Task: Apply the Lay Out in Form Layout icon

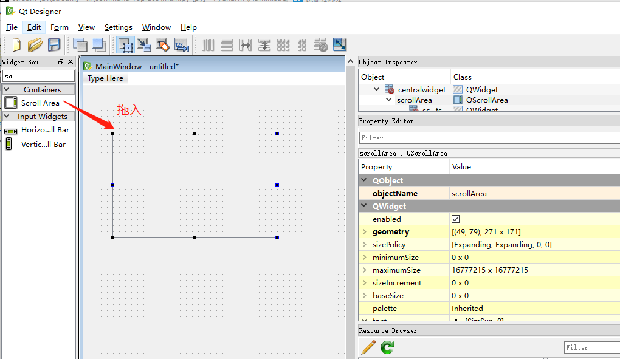Action: [x=301, y=45]
